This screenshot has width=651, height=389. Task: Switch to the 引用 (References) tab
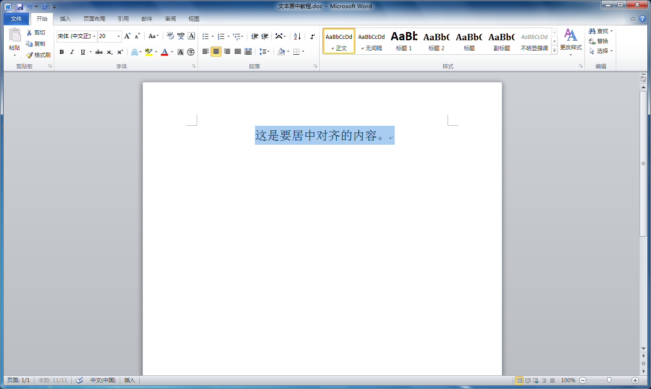point(123,19)
